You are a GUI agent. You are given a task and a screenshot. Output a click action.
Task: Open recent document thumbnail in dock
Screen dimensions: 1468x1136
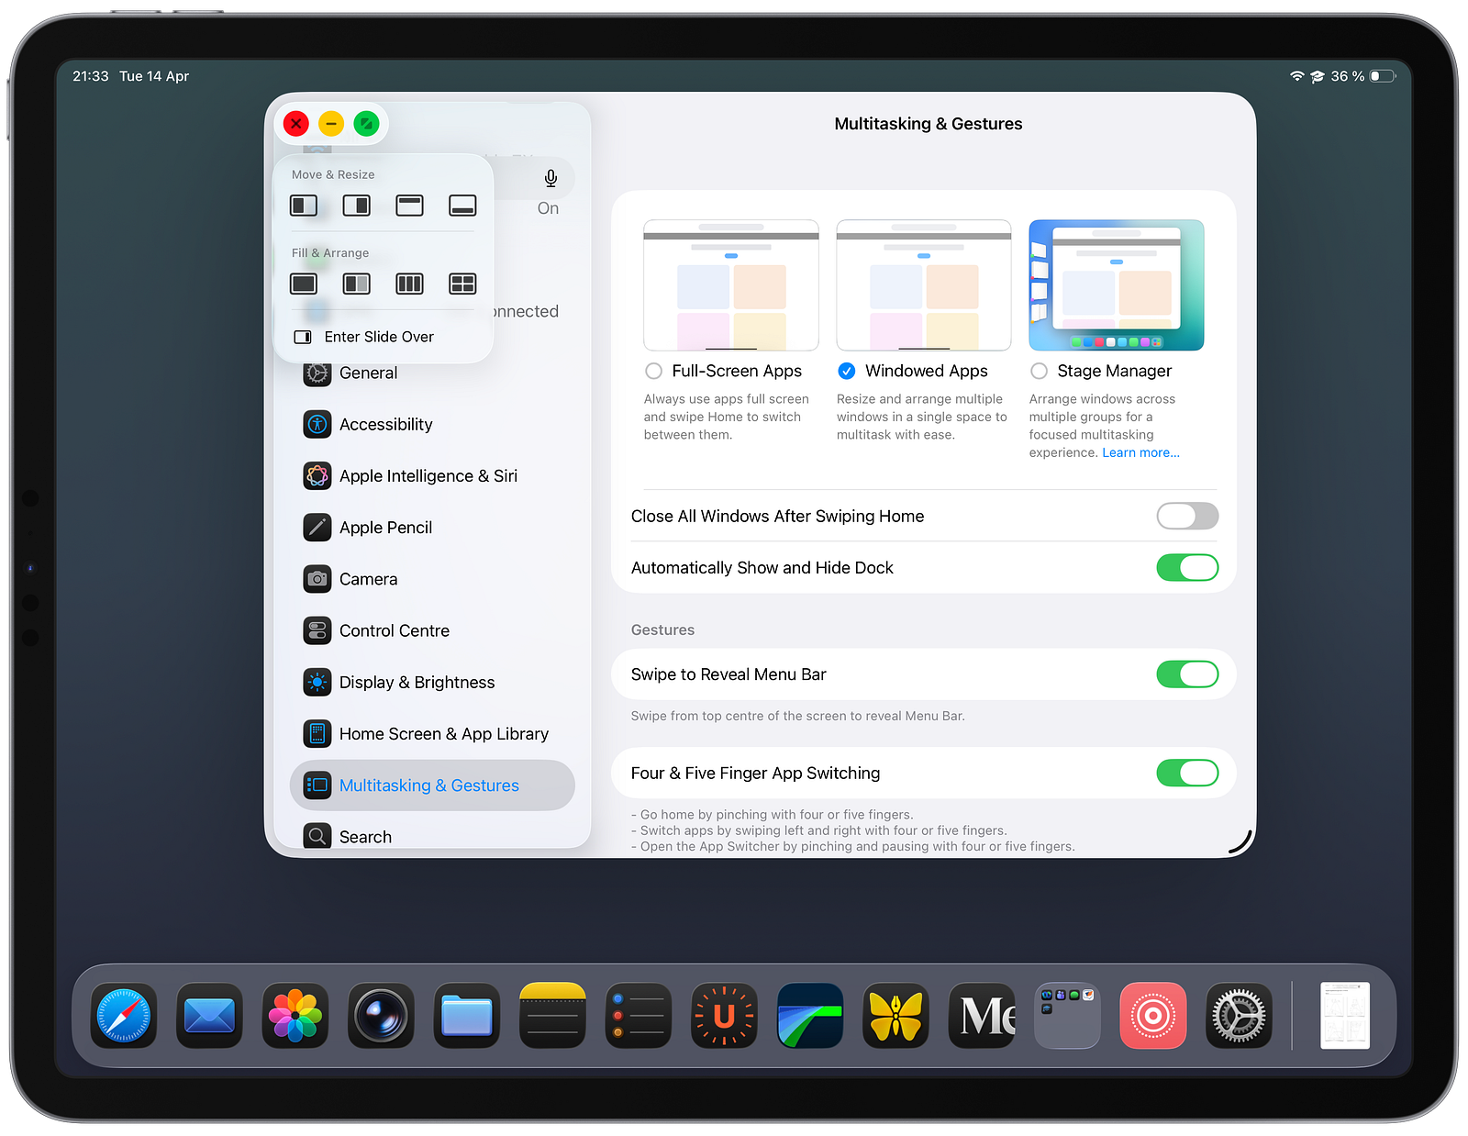click(1345, 1016)
